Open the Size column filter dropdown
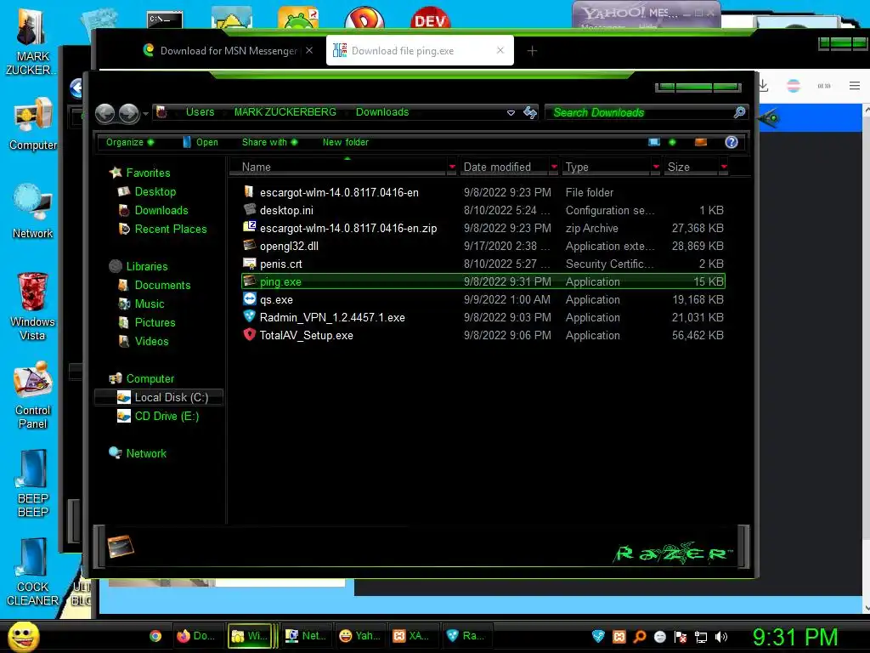Image resolution: width=870 pixels, height=653 pixels. (x=724, y=168)
